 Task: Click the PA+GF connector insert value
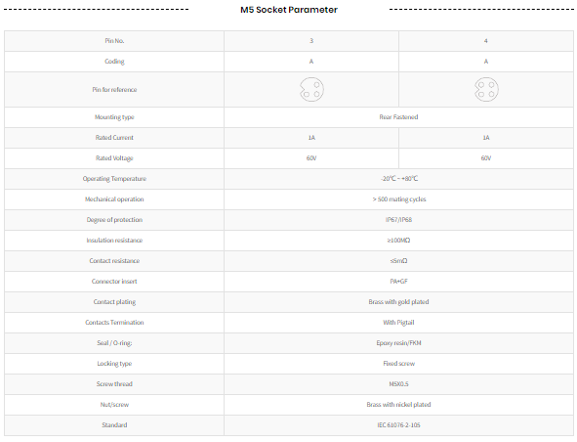point(398,282)
